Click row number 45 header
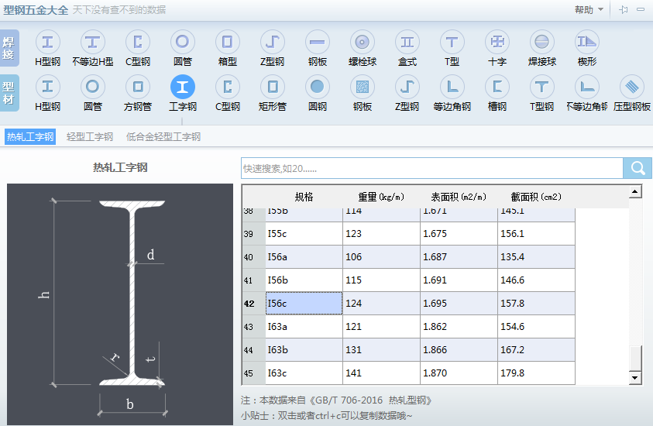 pyautogui.click(x=253, y=373)
